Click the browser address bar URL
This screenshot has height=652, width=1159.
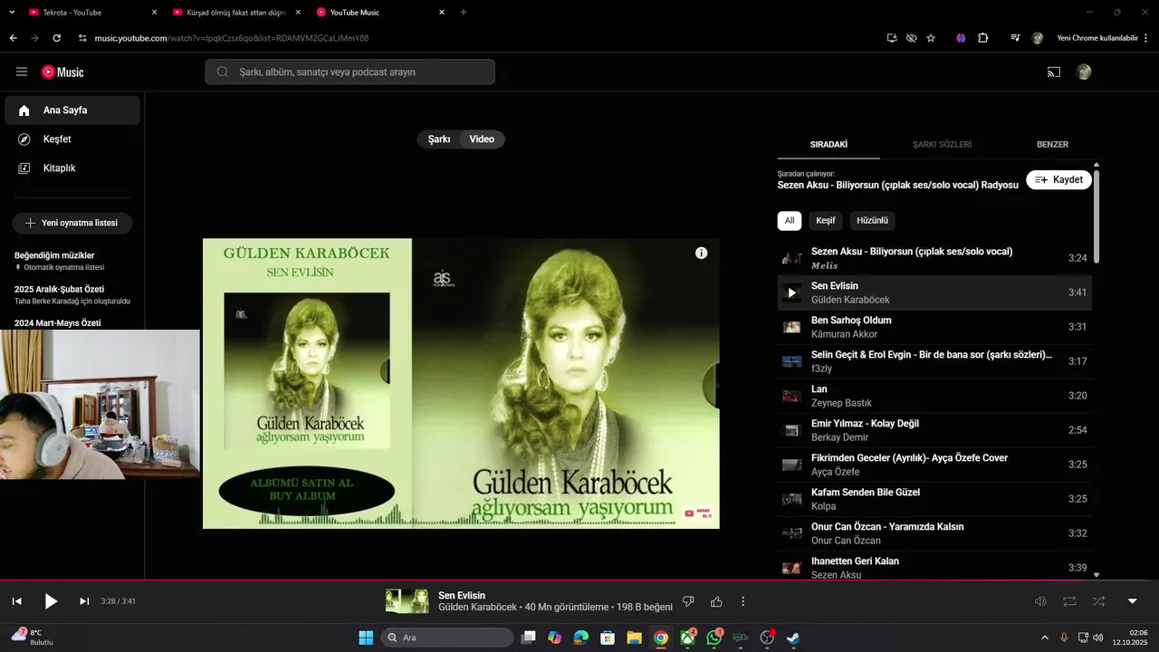pos(231,38)
